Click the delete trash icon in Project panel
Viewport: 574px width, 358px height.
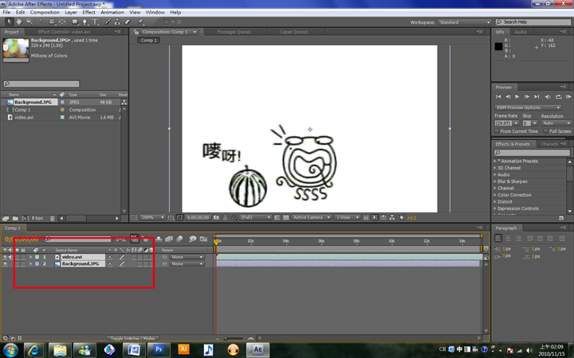coord(53,218)
